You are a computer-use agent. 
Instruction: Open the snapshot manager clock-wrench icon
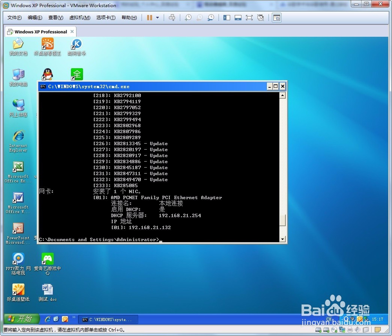pos(211,18)
